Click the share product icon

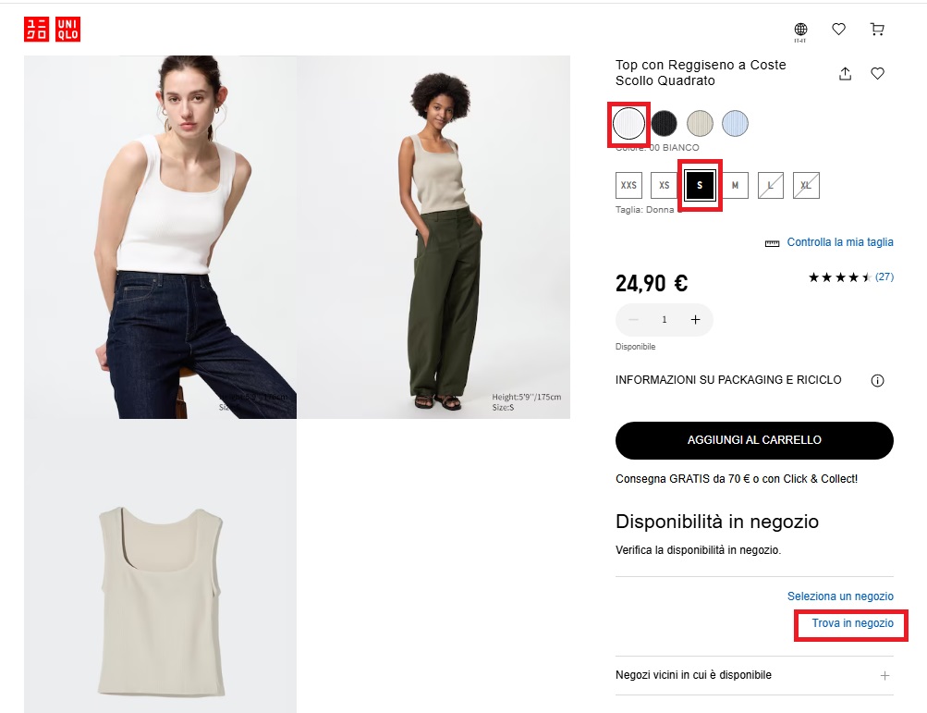click(846, 73)
